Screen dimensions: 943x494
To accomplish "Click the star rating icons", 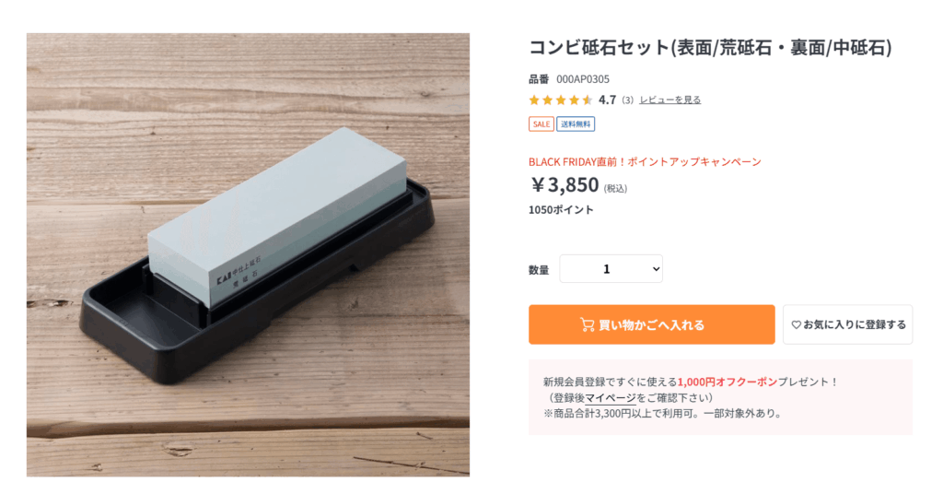I will tap(561, 100).
